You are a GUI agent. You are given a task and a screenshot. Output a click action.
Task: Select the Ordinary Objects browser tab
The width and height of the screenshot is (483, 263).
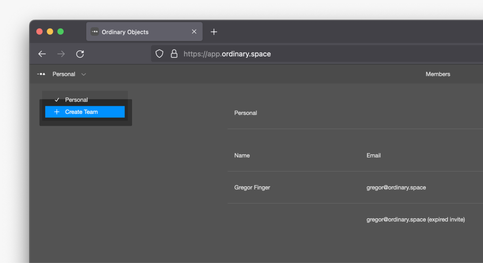(144, 32)
